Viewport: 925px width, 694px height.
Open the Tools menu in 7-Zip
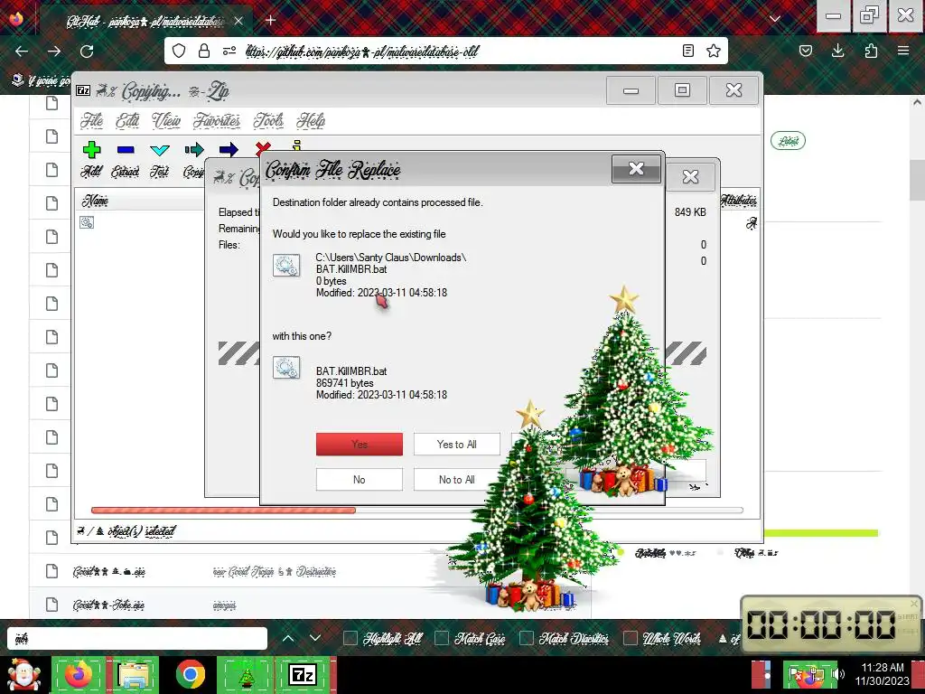(268, 120)
